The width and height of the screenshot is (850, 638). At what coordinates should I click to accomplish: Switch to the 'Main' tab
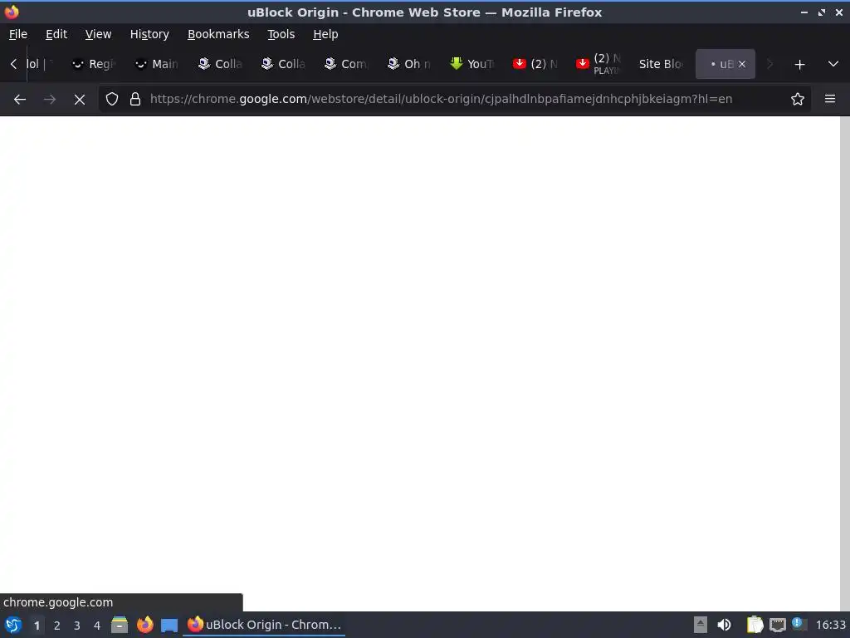click(157, 64)
